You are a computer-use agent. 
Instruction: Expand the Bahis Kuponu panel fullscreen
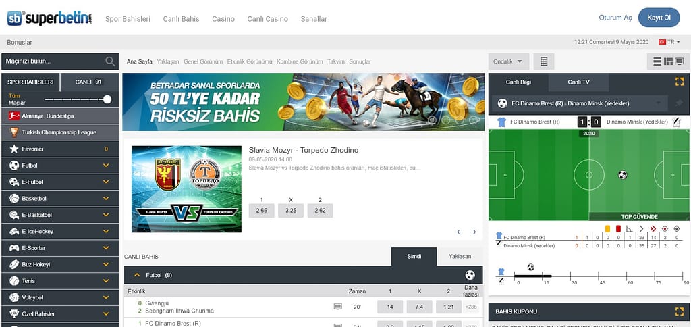point(679,311)
